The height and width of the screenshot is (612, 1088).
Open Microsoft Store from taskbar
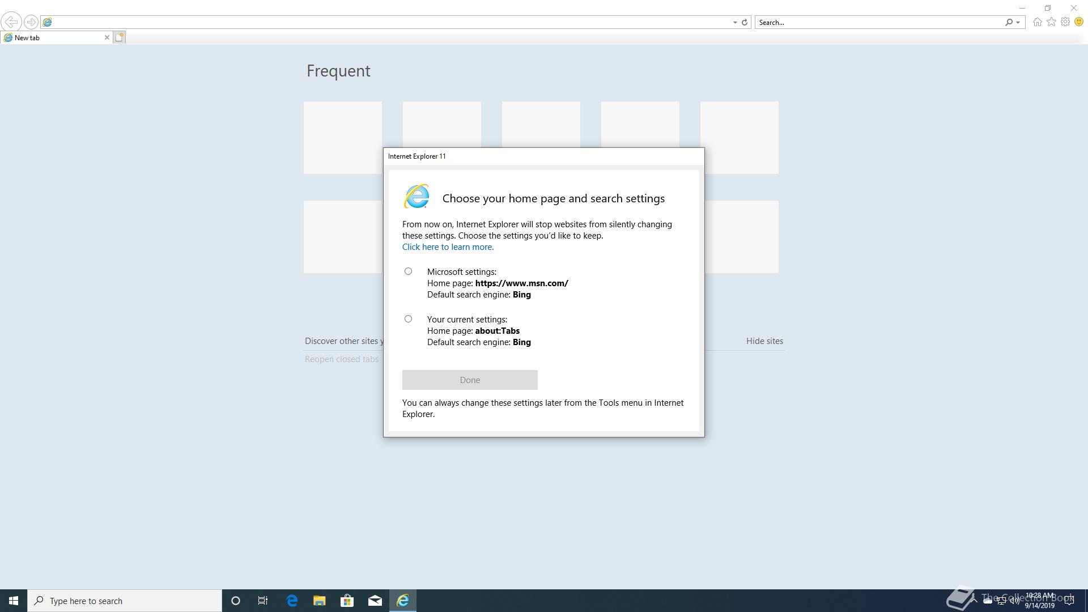(x=347, y=601)
